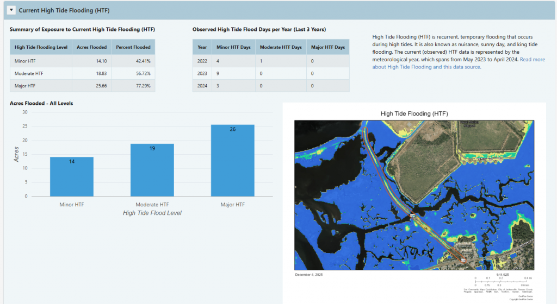Click the Year column header
This screenshot has width=557, height=304.
click(x=202, y=47)
